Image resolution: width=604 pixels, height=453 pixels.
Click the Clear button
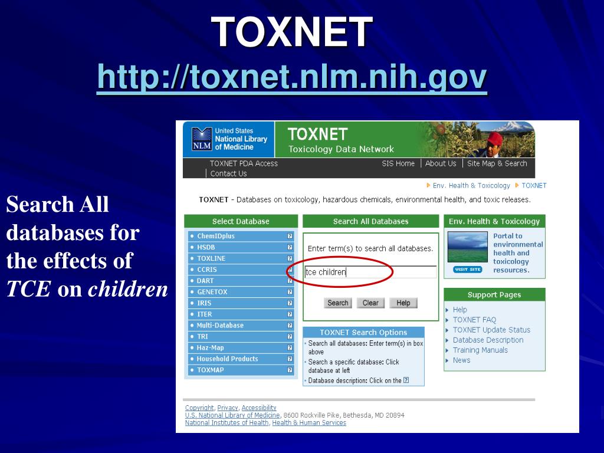click(370, 303)
